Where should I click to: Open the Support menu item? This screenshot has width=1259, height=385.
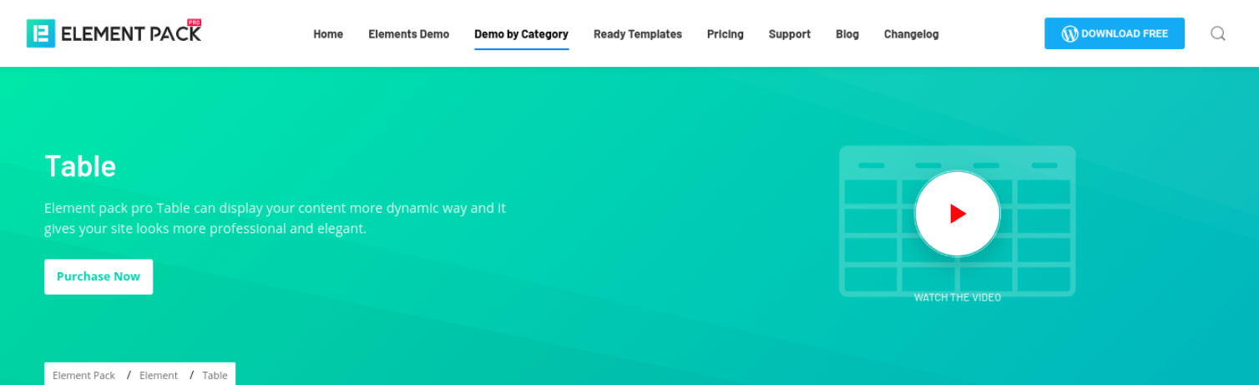pos(789,34)
